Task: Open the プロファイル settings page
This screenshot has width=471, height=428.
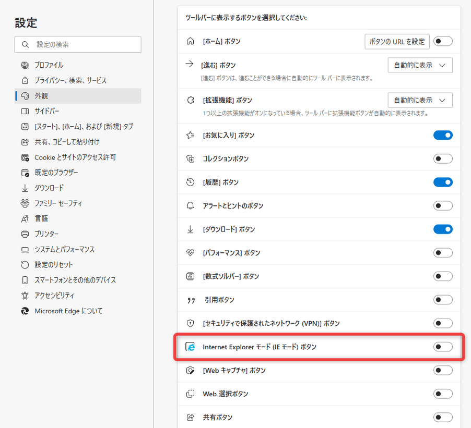Action: [x=78, y=65]
